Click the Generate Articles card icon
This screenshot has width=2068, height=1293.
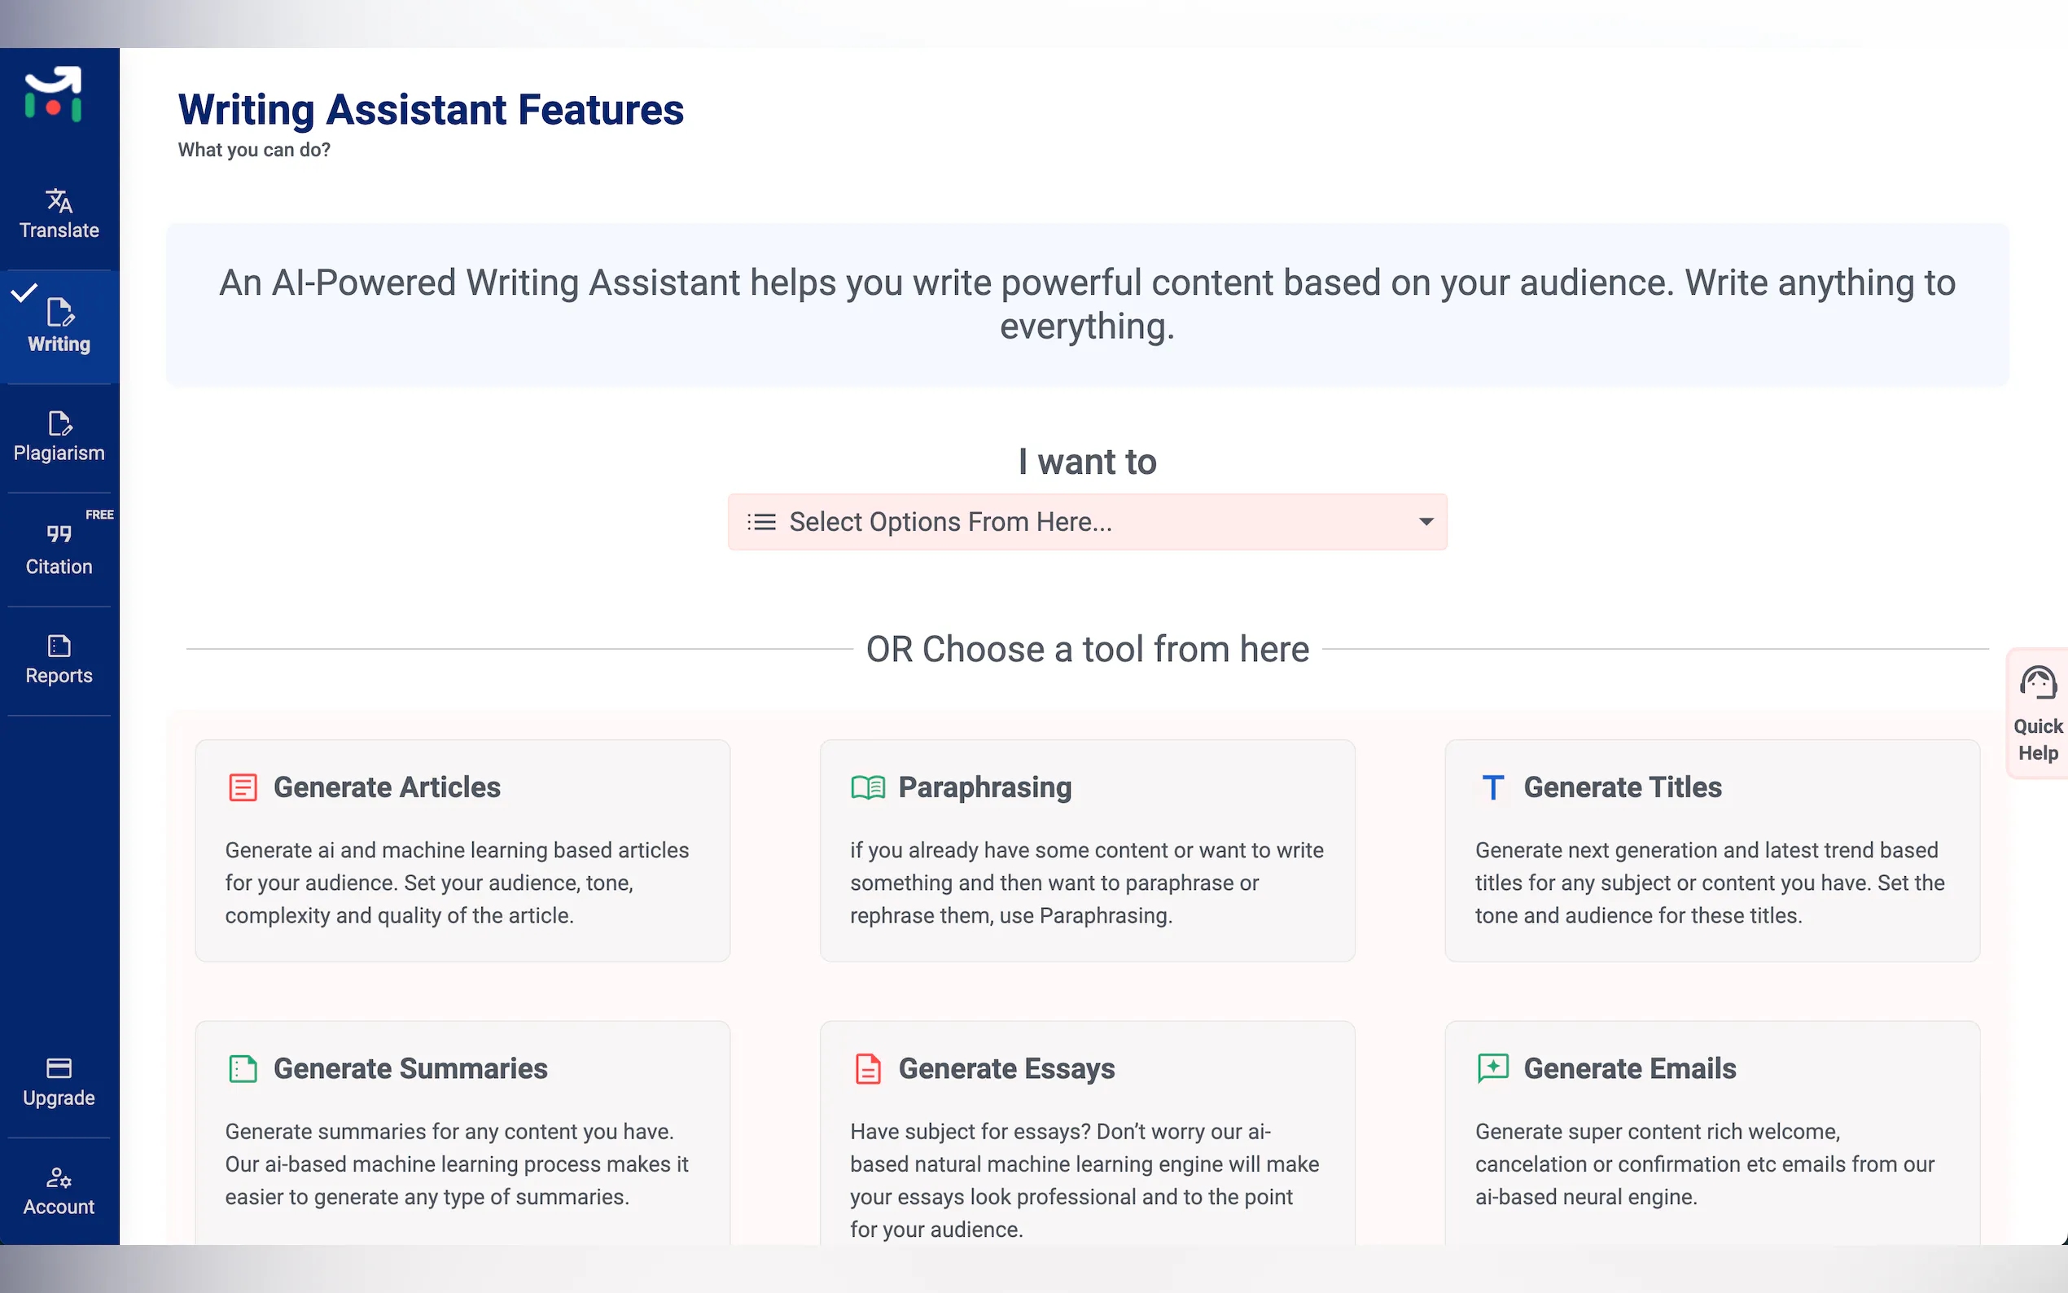pos(243,787)
